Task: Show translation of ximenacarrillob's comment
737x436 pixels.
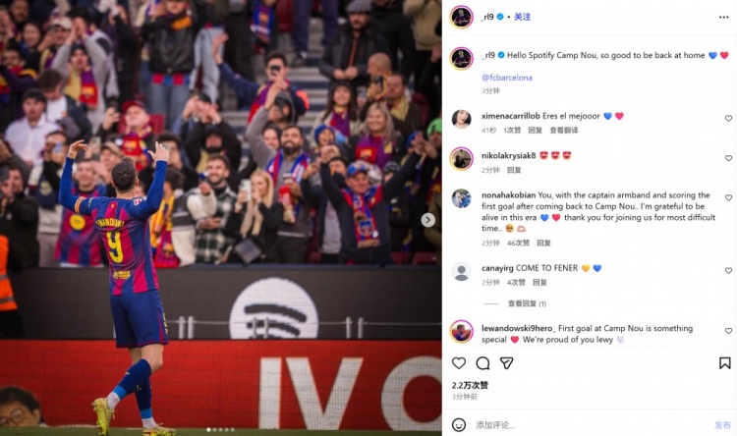Action: pos(564,131)
